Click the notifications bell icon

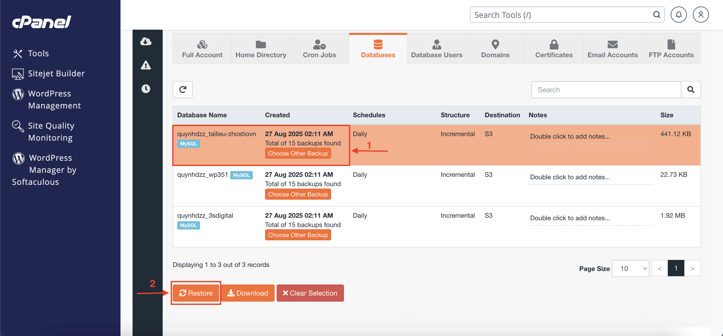[x=678, y=15]
